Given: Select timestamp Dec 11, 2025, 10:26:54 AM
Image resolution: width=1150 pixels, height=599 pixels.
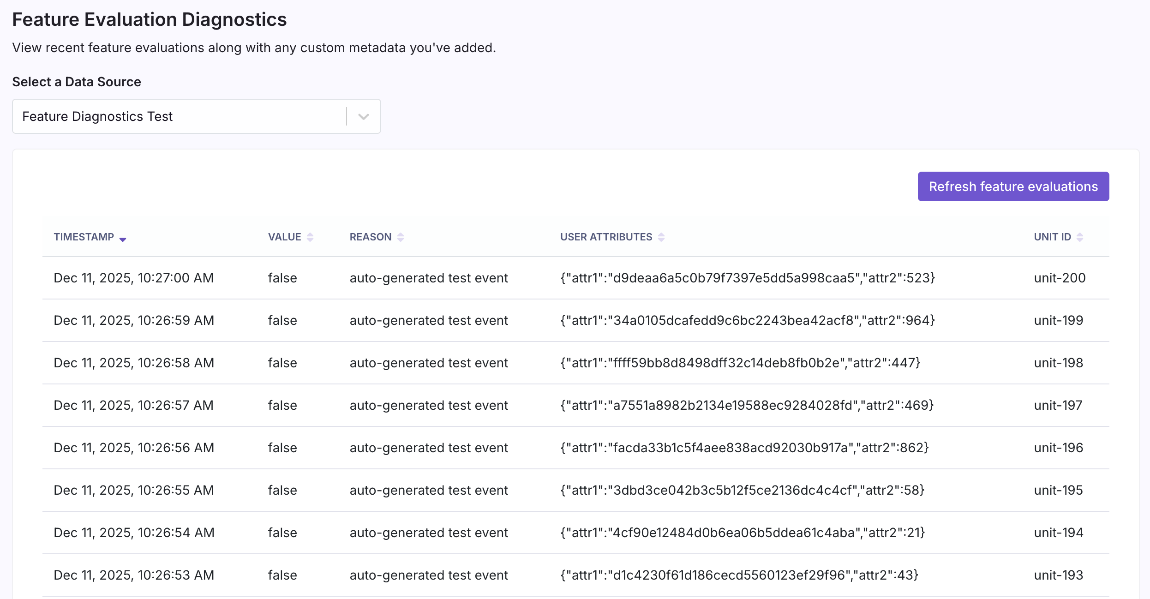Looking at the screenshot, I should click(x=134, y=533).
